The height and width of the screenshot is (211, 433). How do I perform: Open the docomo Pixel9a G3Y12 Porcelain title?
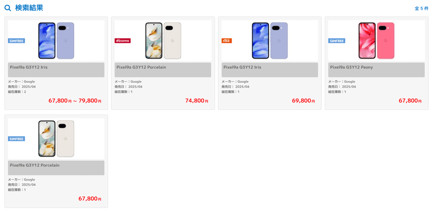[x=141, y=68]
